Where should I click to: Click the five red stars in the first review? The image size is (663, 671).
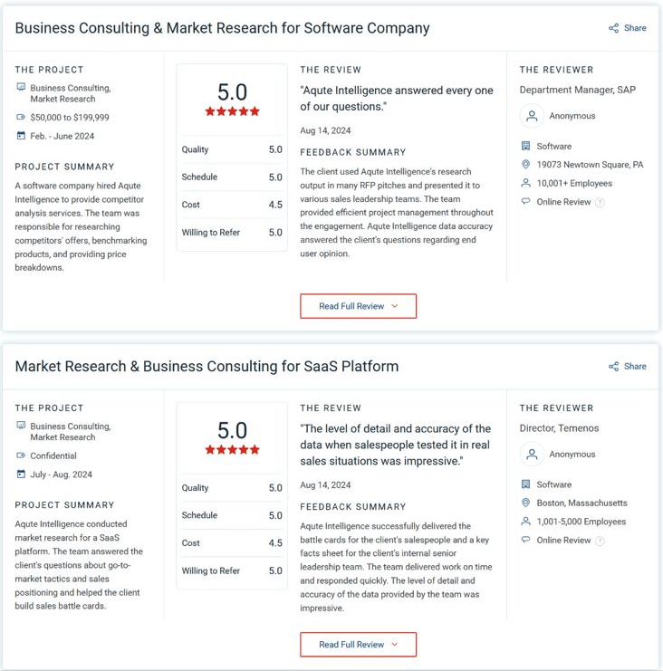pos(232,111)
